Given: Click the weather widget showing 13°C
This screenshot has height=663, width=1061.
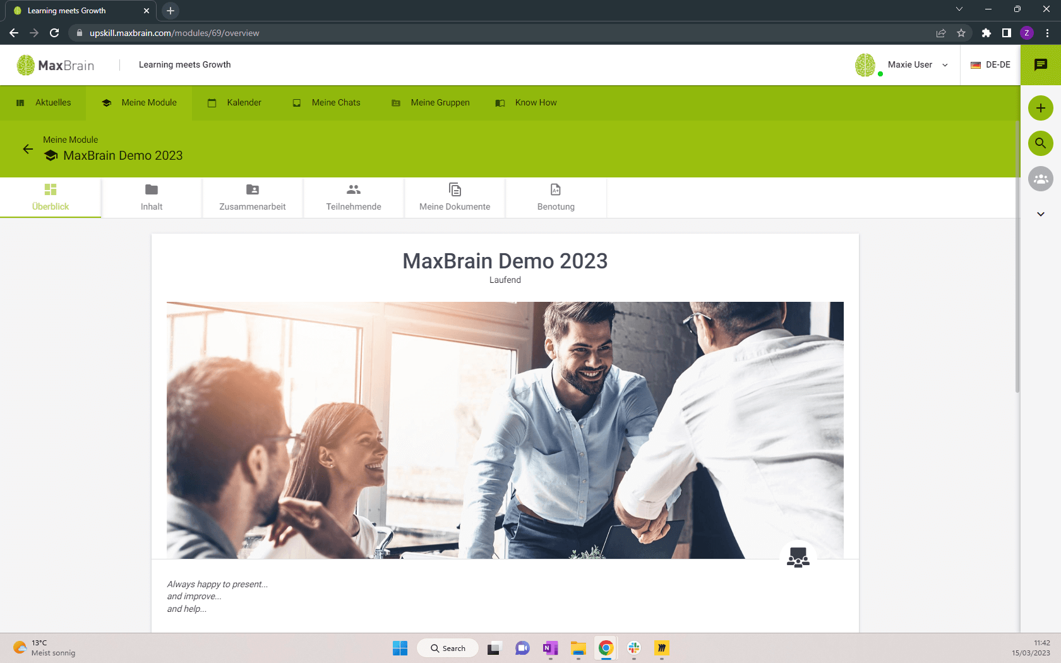Looking at the screenshot, I should (44, 648).
